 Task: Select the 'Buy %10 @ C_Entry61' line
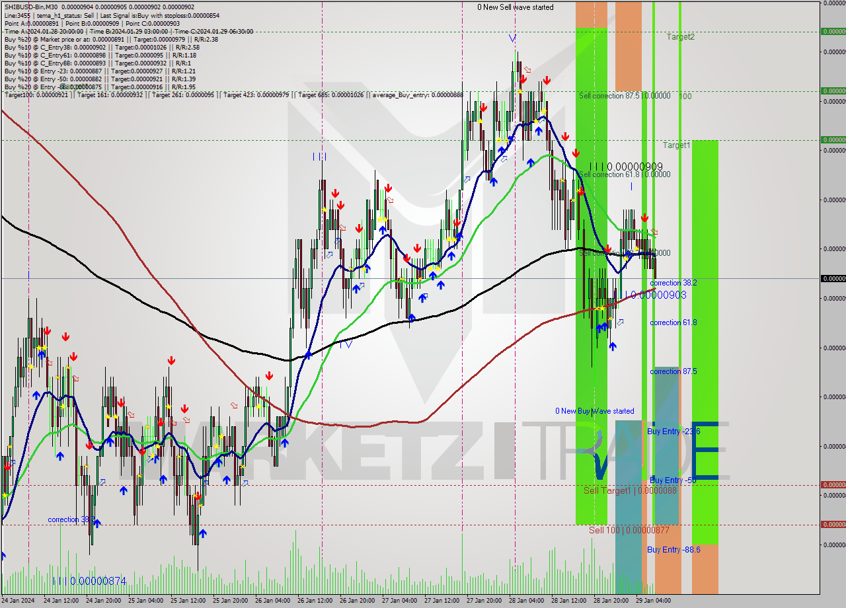click(100, 55)
